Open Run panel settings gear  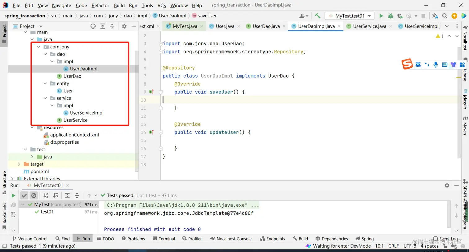[x=447, y=185]
